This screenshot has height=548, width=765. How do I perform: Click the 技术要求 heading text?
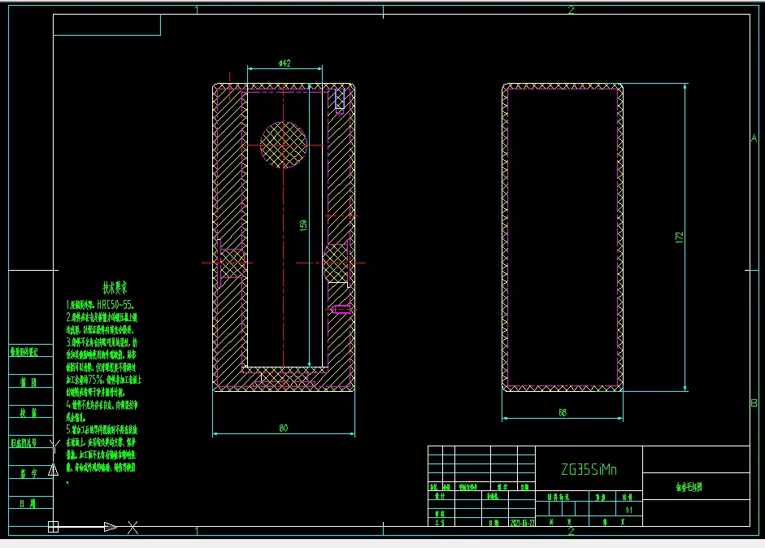(115, 288)
